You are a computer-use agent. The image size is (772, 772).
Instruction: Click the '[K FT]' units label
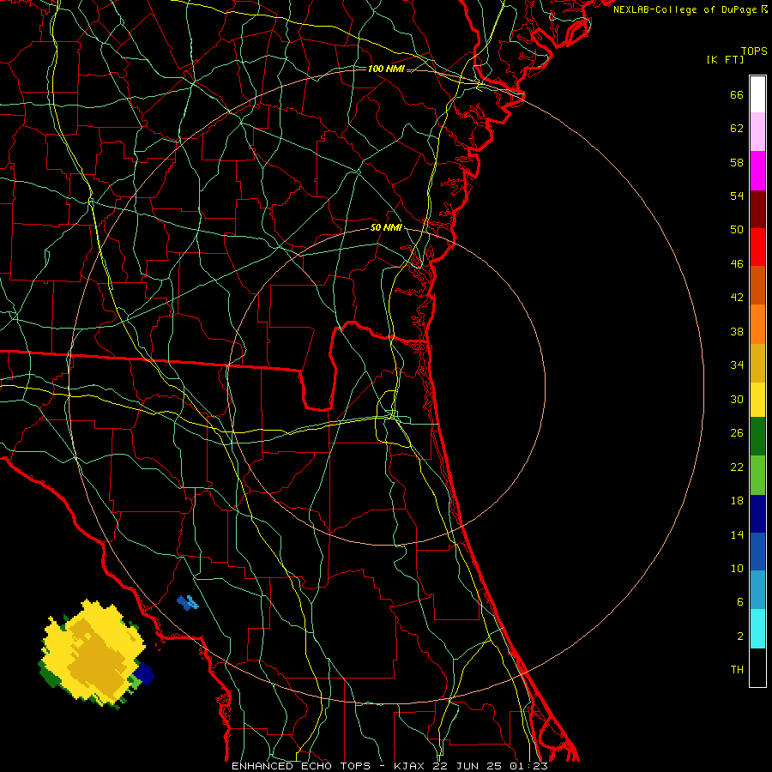tap(725, 59)
